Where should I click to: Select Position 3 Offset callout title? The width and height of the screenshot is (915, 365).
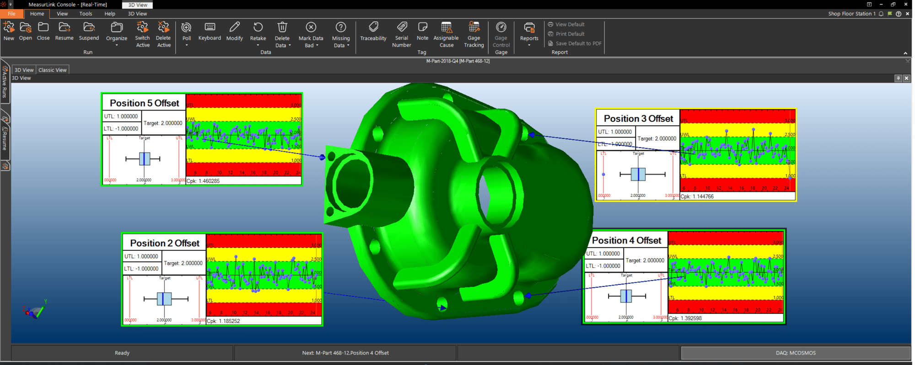[638, 119]
